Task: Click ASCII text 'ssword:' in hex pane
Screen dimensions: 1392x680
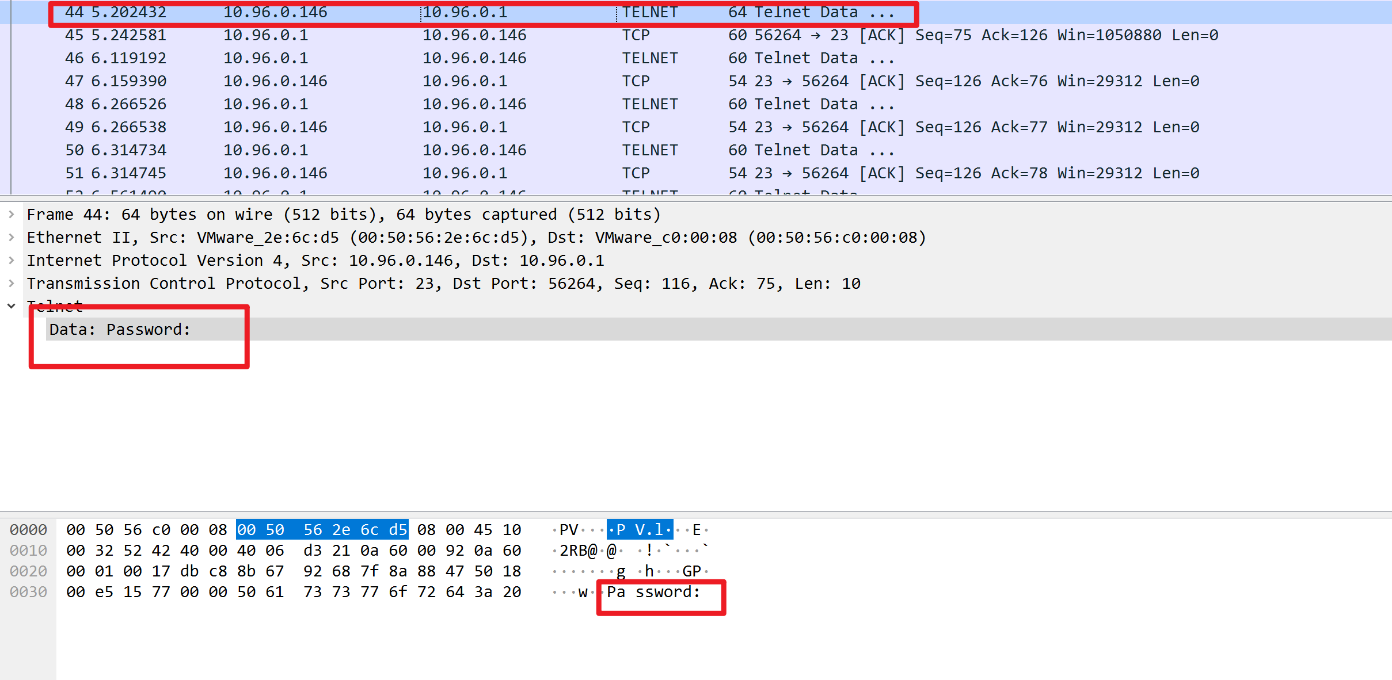Action: (x=668, y=592)
